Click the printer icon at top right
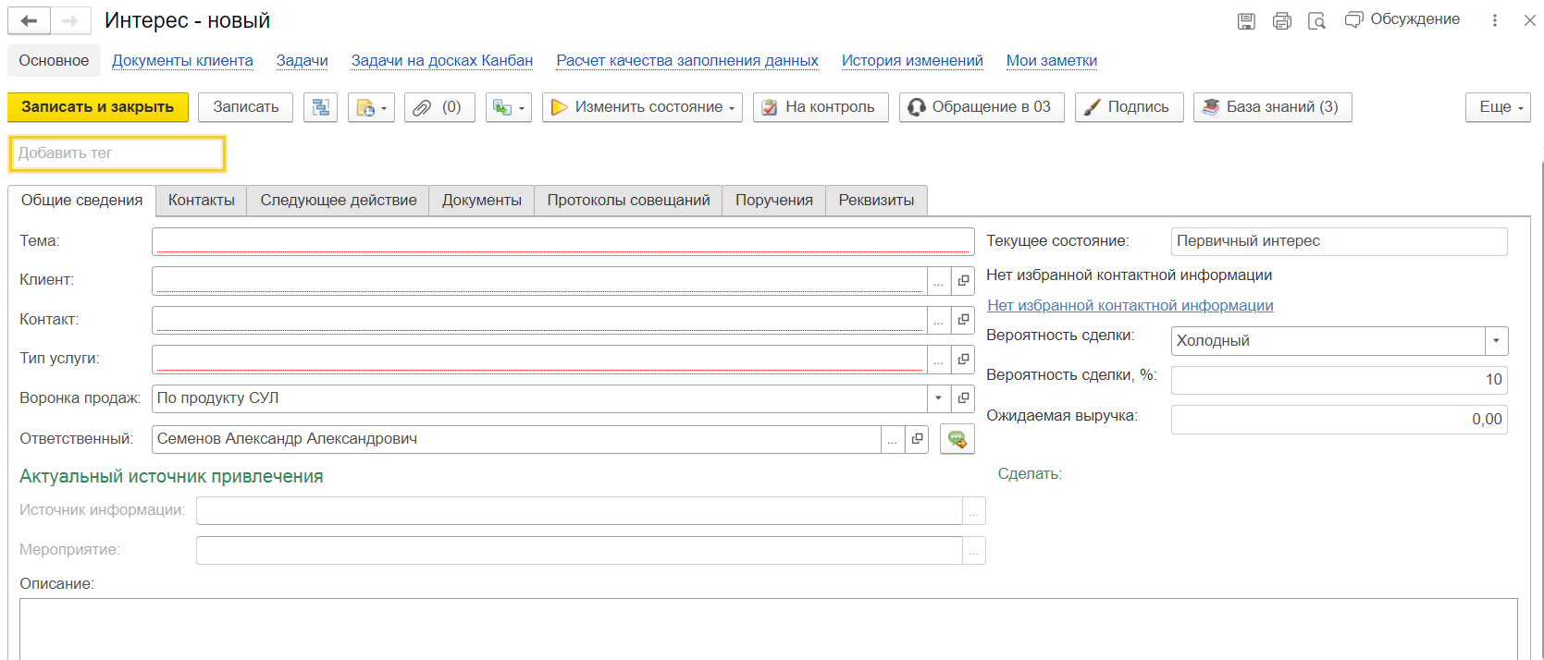The height and width of the screenshot is (660, 1544). tap(1281, 20)
